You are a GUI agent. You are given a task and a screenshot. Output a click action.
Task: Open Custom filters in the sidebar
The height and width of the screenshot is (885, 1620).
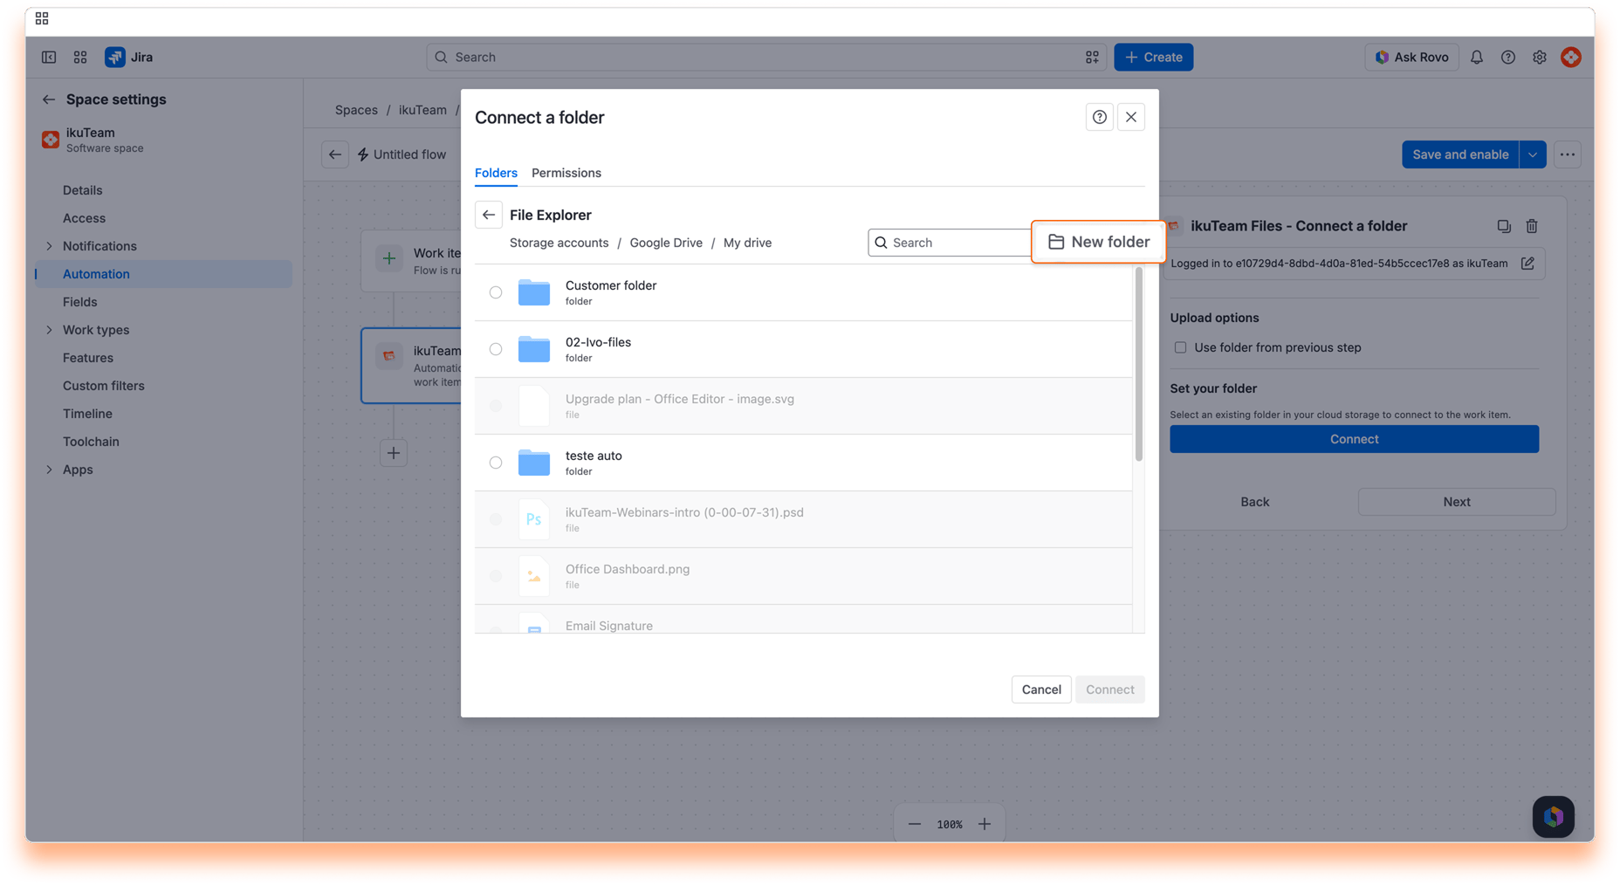(x=104, y=386)
